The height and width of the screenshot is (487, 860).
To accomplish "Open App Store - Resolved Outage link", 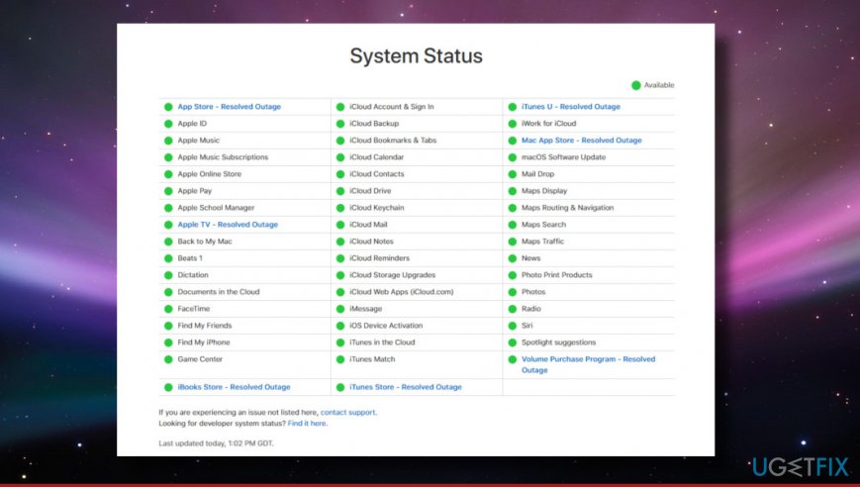I will tap(230, 107).
